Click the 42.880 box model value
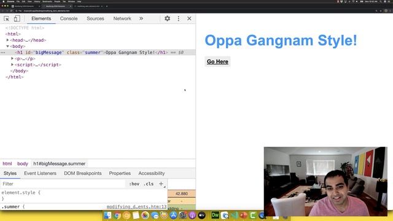Viewport: 393px width, 221px height. [182, 194]
